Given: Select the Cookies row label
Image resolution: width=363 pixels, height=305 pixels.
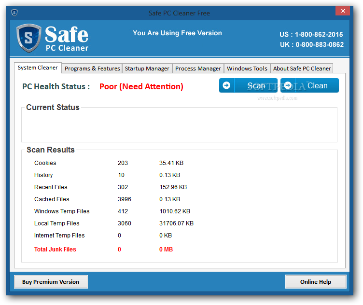Looking at the screenshot, I should pyautogui.click(x=45, y=163).
